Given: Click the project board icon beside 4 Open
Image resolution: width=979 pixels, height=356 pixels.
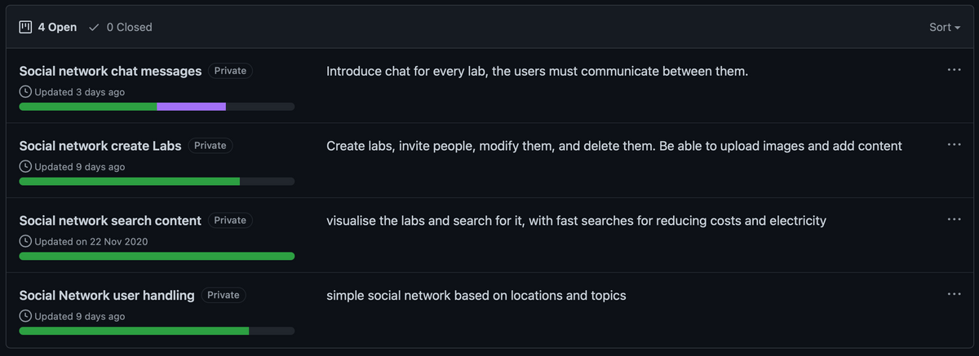Looking at the screenshot, I should coord(25,27).
